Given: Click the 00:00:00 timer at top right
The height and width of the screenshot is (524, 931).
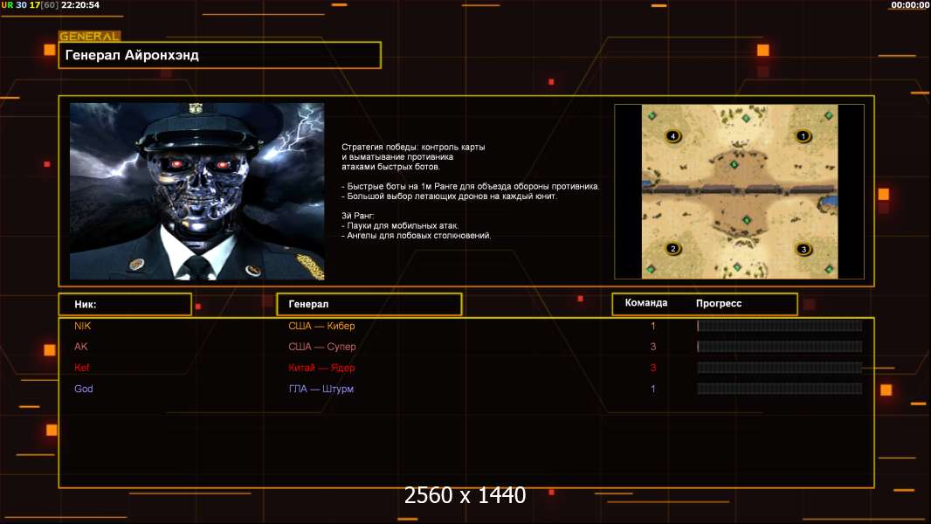Looking at the screenshot, I should click(910, 4).
